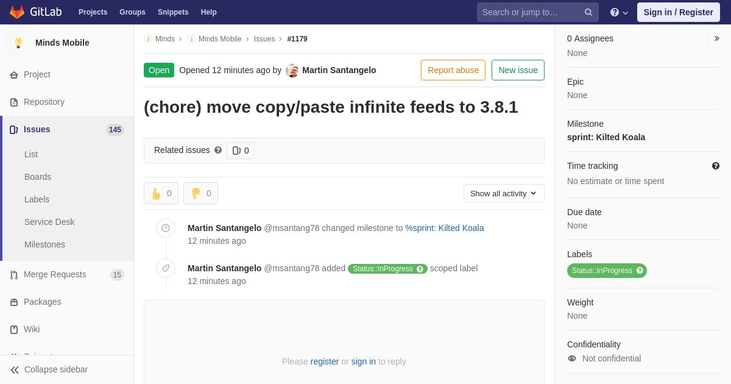Screen dimensions: 731x384
Task: Click the label added tag icon
Action: click(x=166, y=268)
